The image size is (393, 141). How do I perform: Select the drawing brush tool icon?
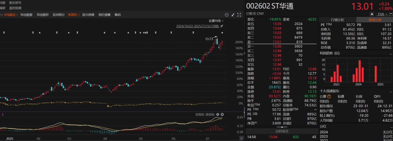(233, 15)
